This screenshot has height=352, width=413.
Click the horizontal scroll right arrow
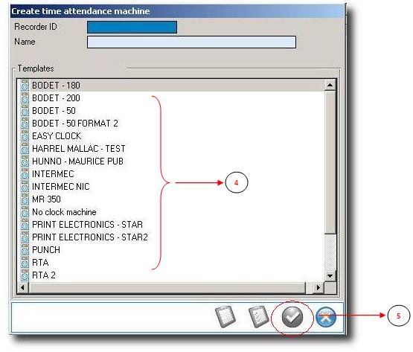tap(318, 287)
